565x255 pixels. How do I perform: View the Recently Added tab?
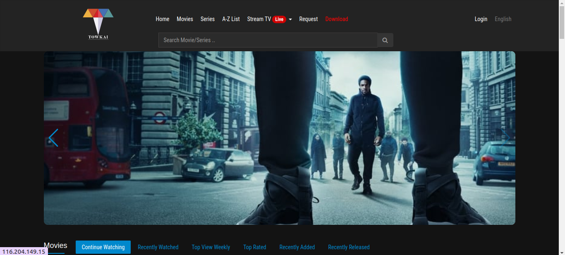coord(297,247)
